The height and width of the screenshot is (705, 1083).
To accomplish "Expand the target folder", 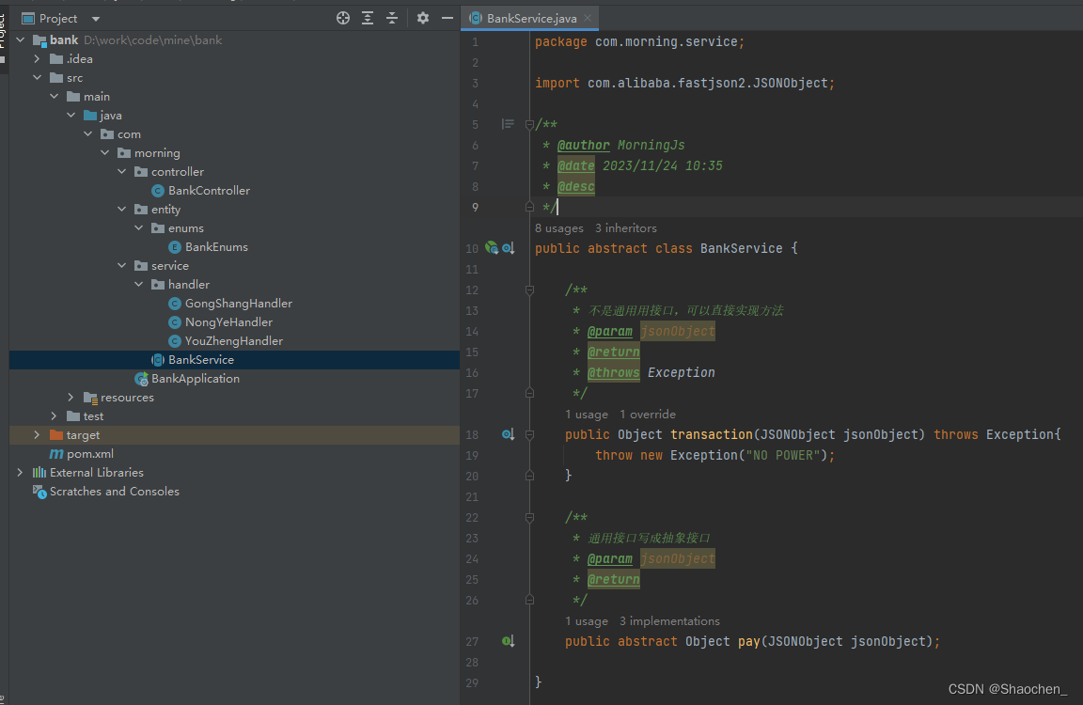I will tap(38, 435).
